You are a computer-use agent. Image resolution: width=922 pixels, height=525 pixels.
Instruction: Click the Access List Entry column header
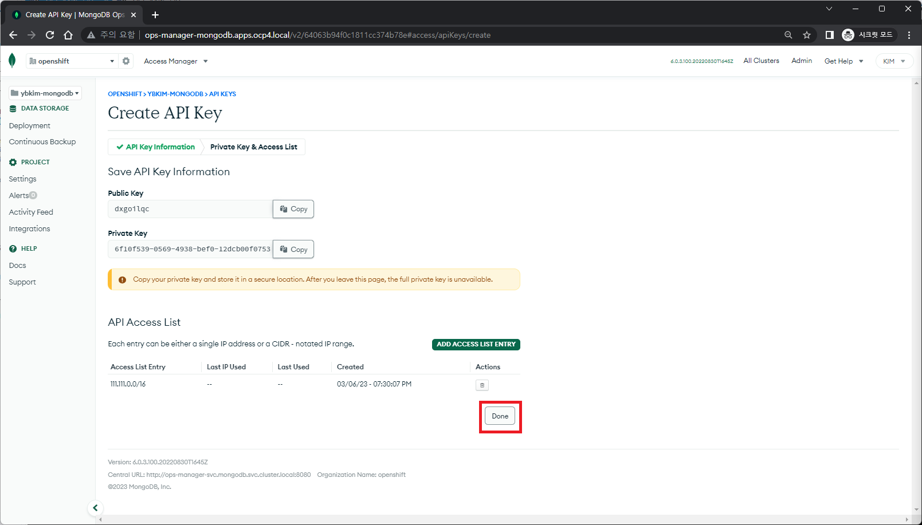pos(138,367)
